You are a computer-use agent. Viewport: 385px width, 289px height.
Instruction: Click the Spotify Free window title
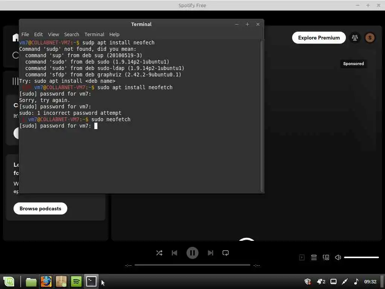pos(192,5)
